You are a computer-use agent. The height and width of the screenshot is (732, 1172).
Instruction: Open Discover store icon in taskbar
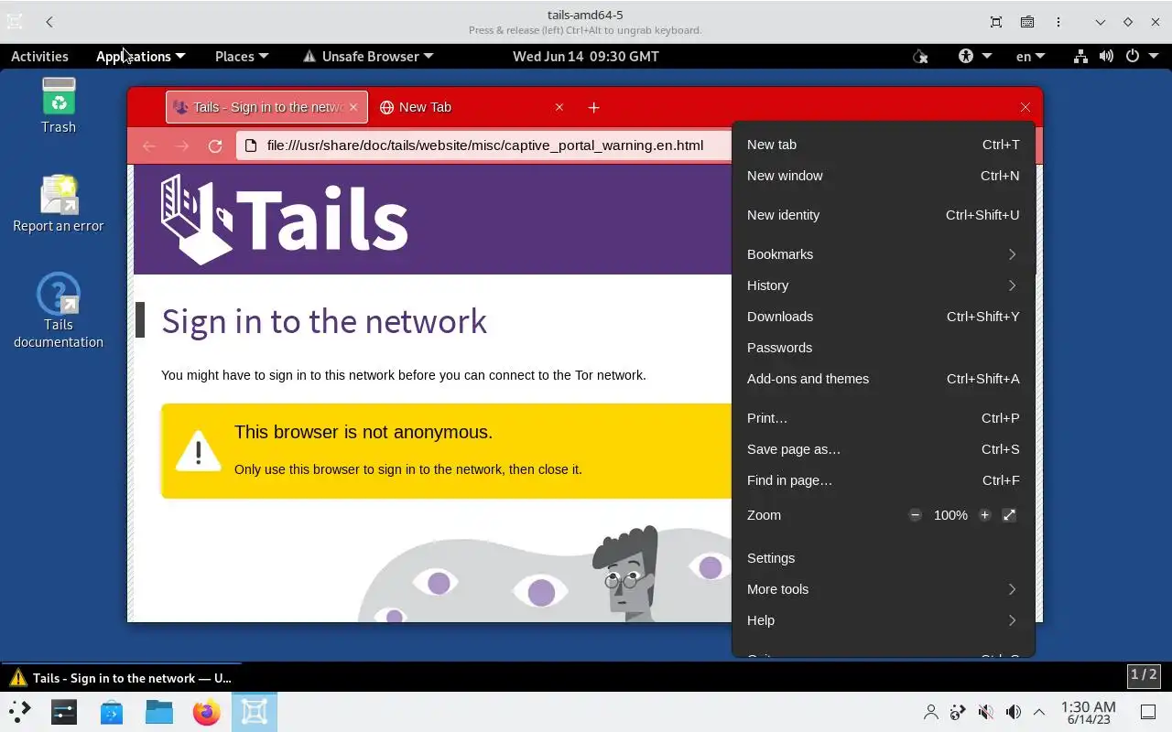112,712
